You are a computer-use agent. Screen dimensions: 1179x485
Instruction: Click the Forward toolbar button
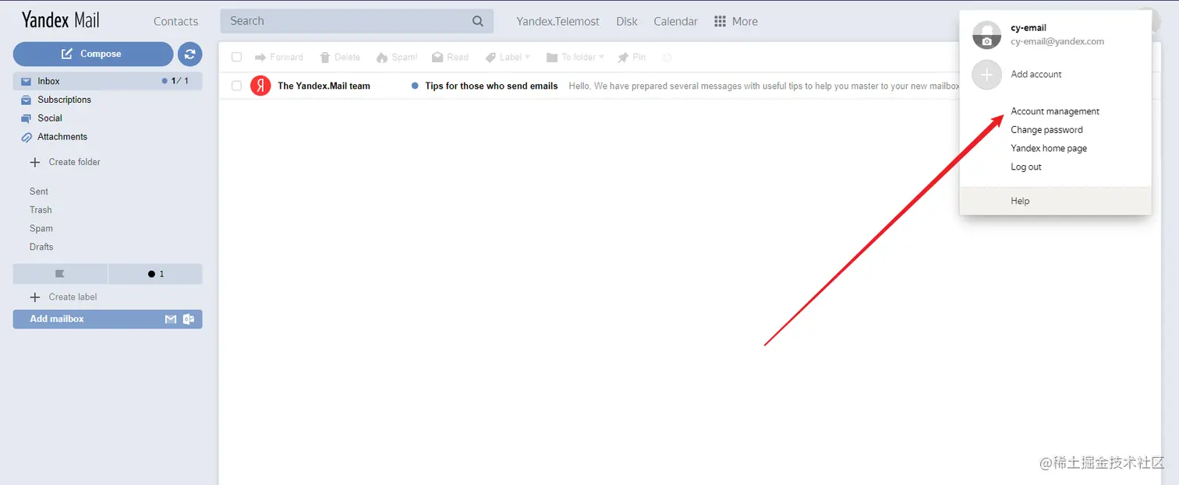coord(279,57)
